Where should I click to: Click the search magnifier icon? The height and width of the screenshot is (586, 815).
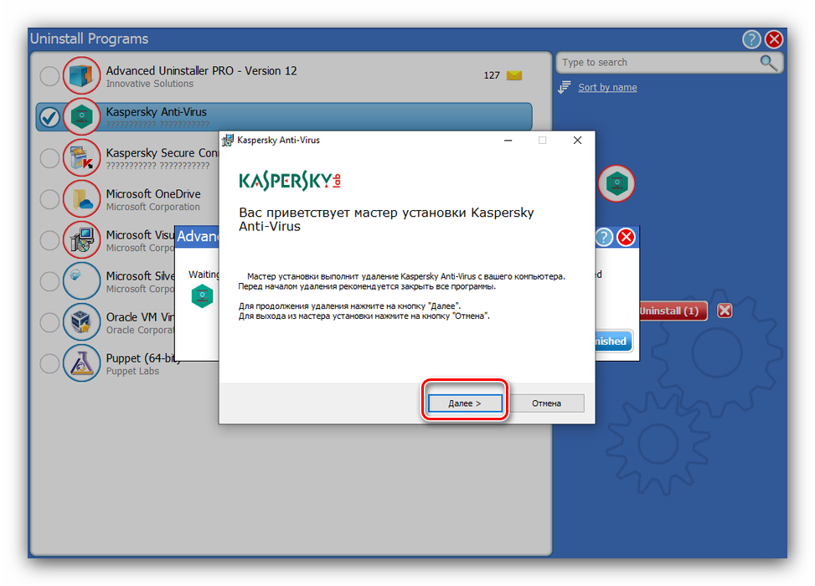click(x=768, y=63)
